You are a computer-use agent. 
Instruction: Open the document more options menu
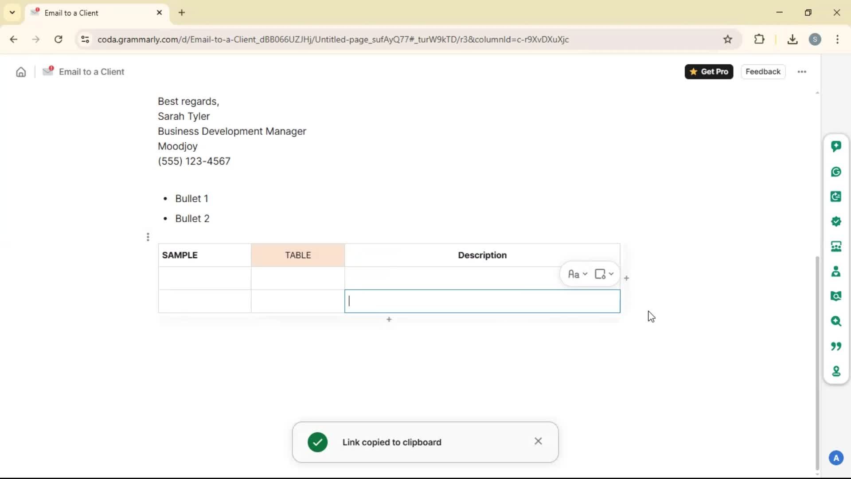click(802, 72)
